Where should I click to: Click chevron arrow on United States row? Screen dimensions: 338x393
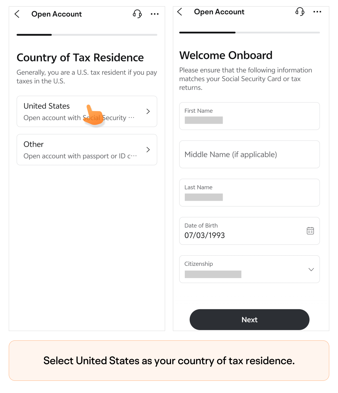pyautogui.click(x=148, y=111)
